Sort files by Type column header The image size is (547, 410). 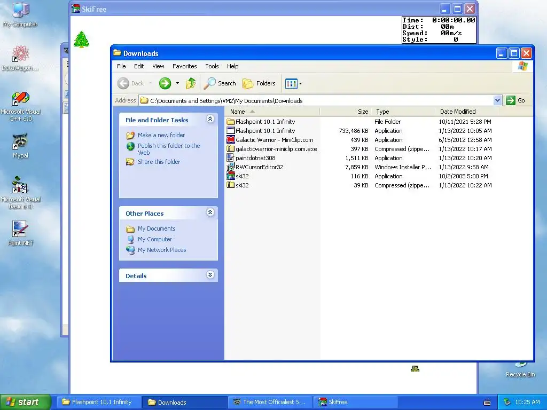403,112
